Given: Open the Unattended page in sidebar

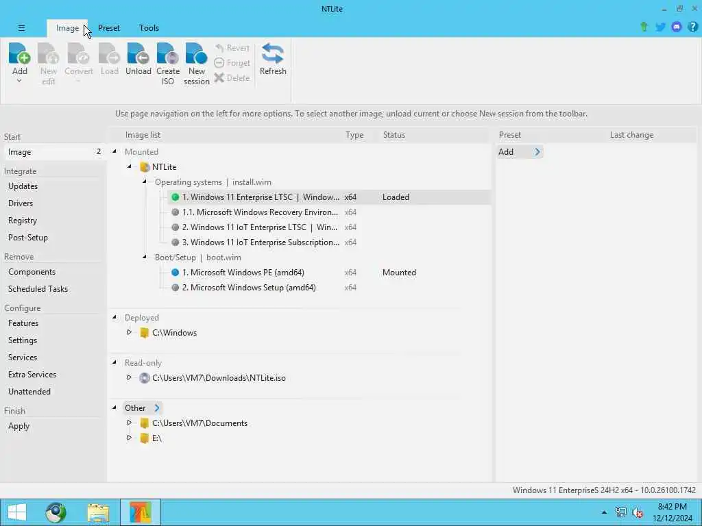Looking at the screenshot, I should tap(29, 391).
